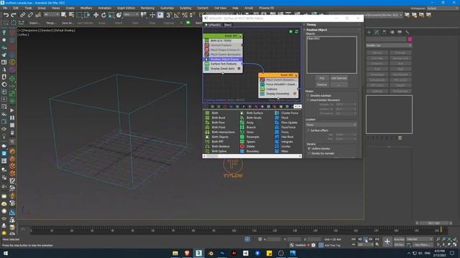This screenshot has width=460, height=258.
Task: Enable Simulate substeps checkbox
Action: point(308,95)
